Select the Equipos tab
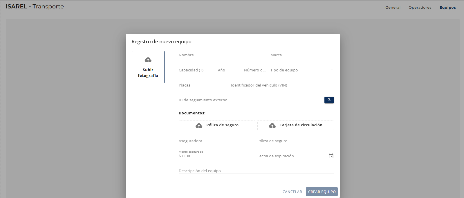 point(447,8)
